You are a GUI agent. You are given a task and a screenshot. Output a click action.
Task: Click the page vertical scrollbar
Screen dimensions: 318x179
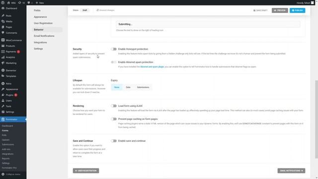click(x=317, y=119)
